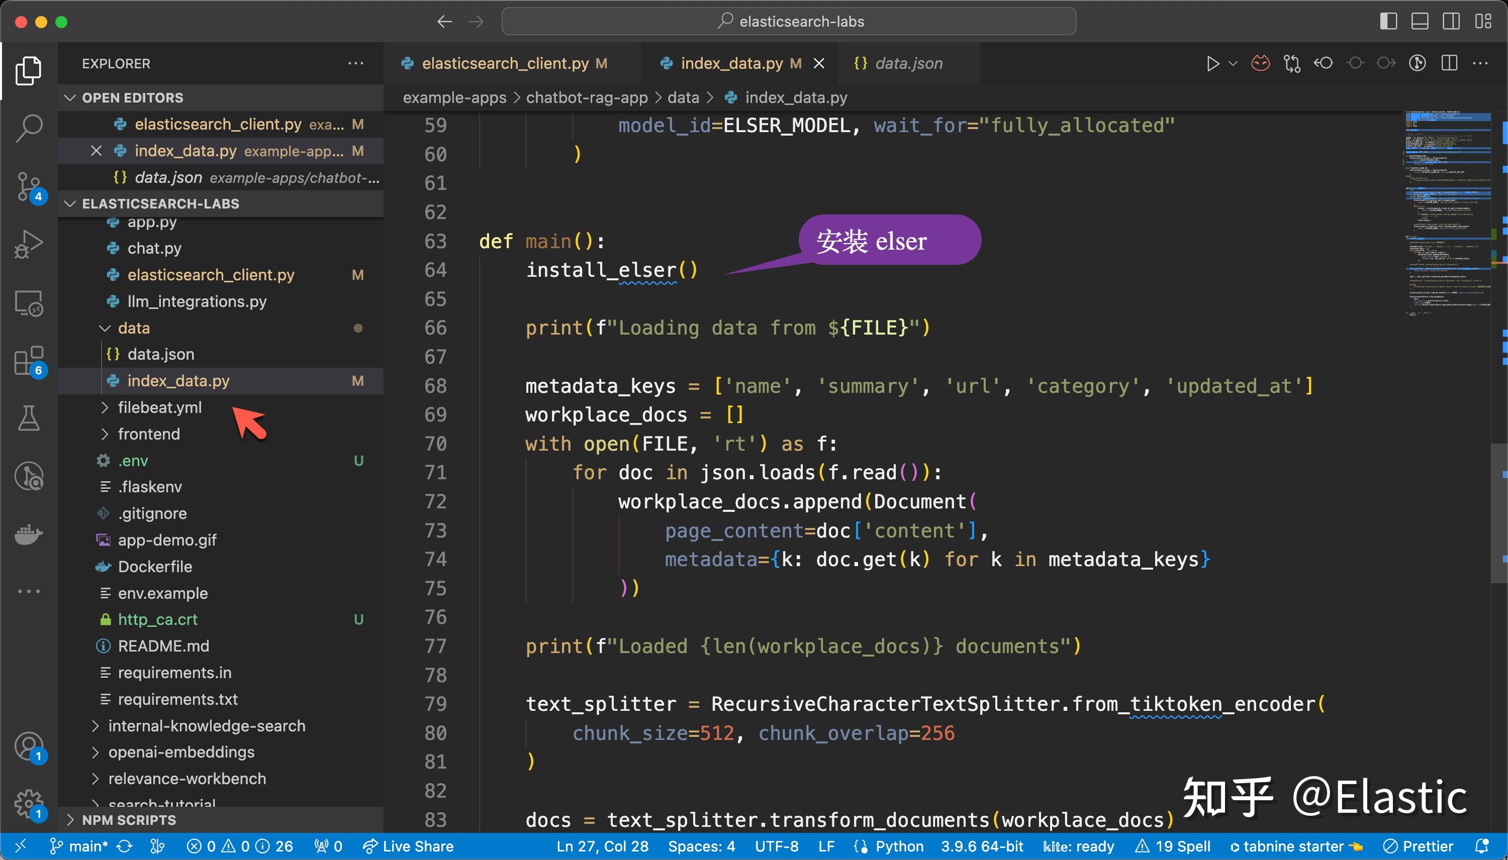Open the Run and Debug view
The image size is (1508, 860).
28,243
